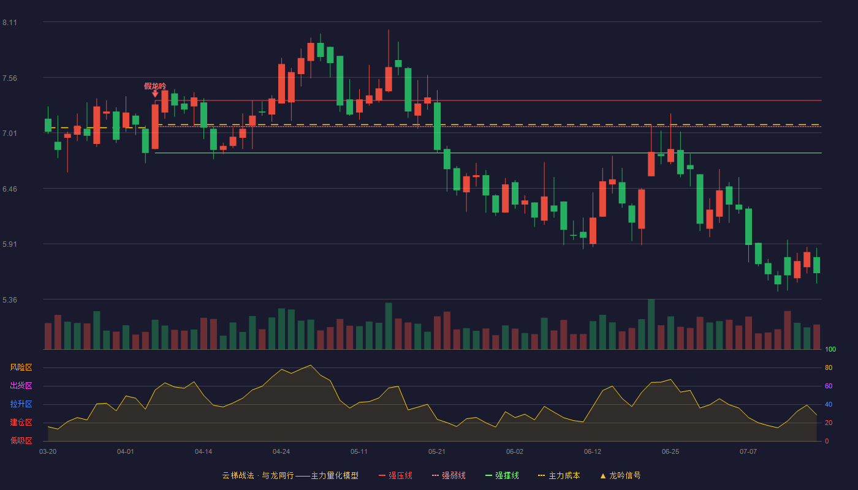Click the red arrow under 假龙吟
Screen dimensions: 858x490
[x=155, y=94]
